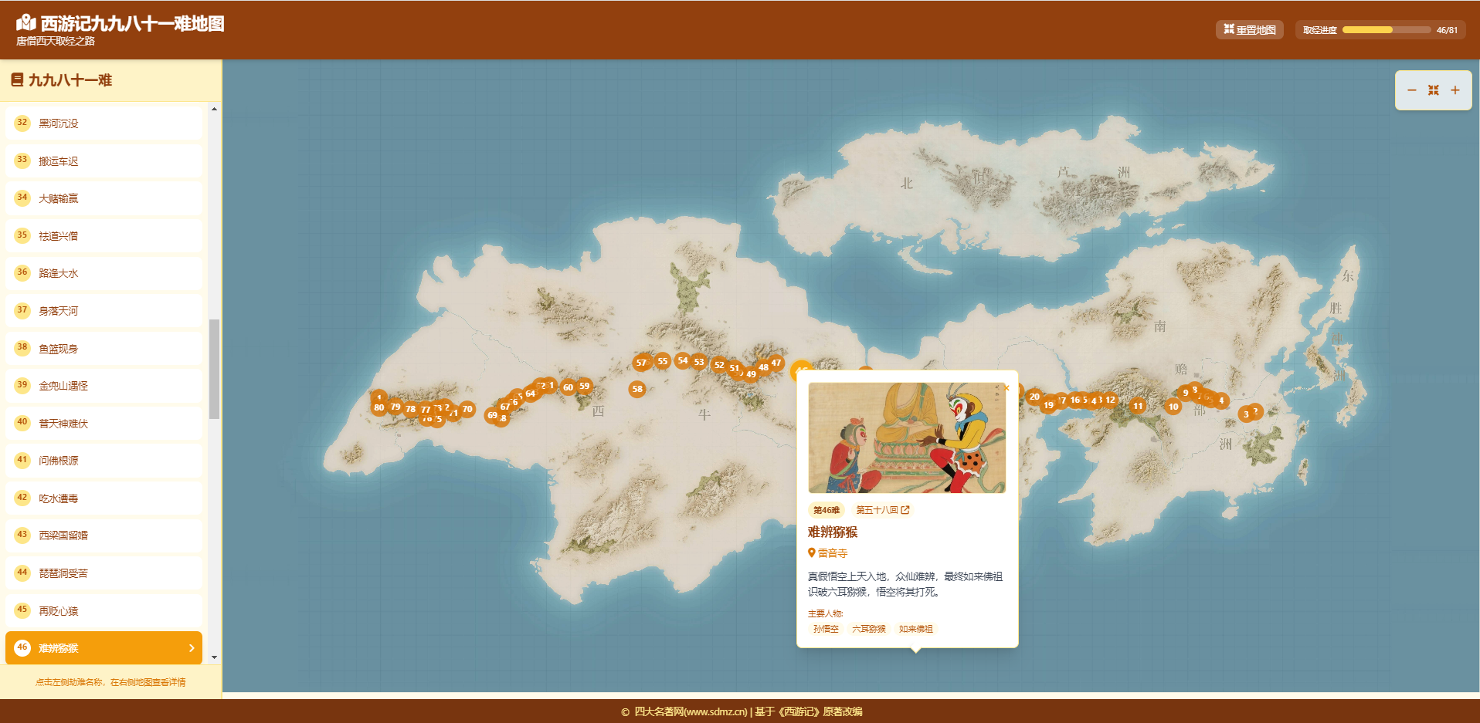The width and height of the screenshot is (1480, 723).
Task: Select 黑河沉没 in the sidebar list
Action: coord(104,123)
